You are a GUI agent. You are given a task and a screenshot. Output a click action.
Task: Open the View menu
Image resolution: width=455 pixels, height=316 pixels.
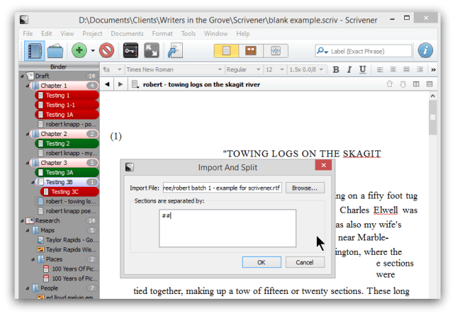(67, 34)
